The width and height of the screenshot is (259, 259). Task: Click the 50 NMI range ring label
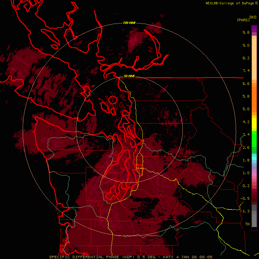coord(129,76)
